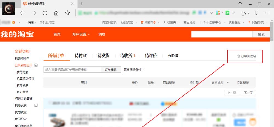This screenshot has width=274, height=127.
Task: Click the order search input box
Action: (x=72, y=69)
